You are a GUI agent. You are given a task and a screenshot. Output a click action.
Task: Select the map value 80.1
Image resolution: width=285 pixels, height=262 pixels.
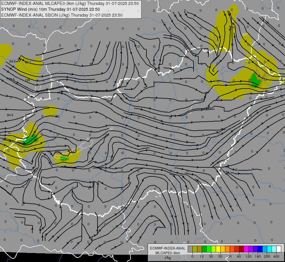[28, 62]
